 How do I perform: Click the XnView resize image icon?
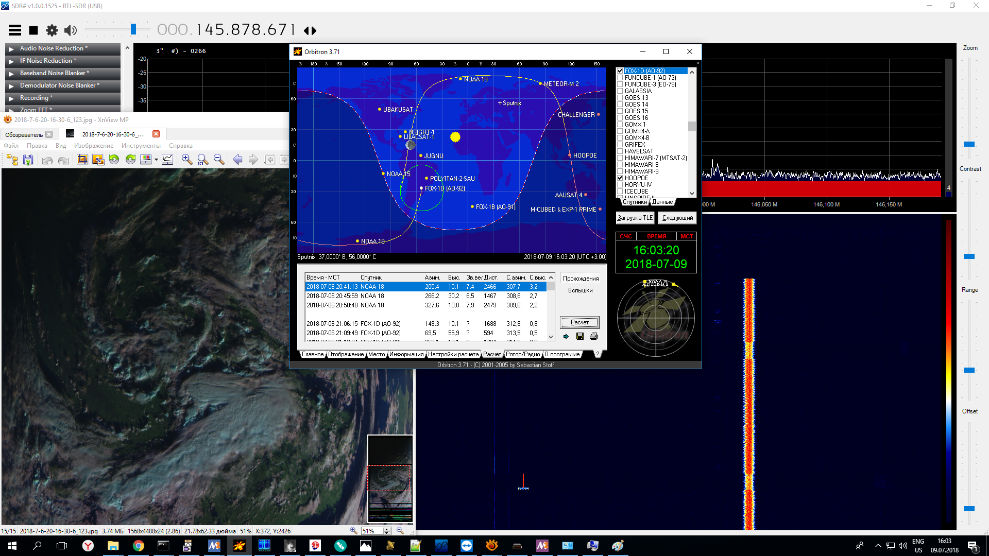(x=98, y=160)
